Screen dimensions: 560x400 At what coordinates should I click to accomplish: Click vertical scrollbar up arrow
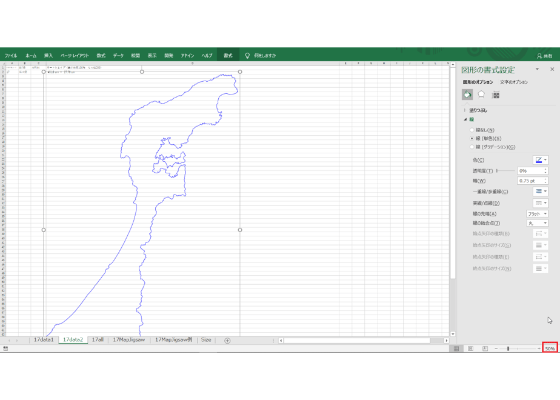453,65
